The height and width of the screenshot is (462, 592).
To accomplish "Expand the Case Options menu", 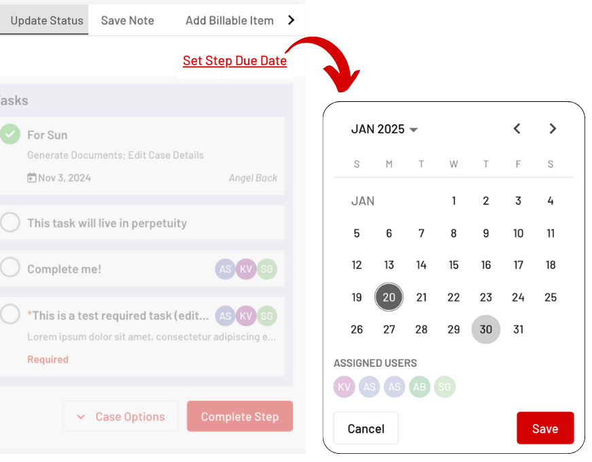I will point(120,416).
